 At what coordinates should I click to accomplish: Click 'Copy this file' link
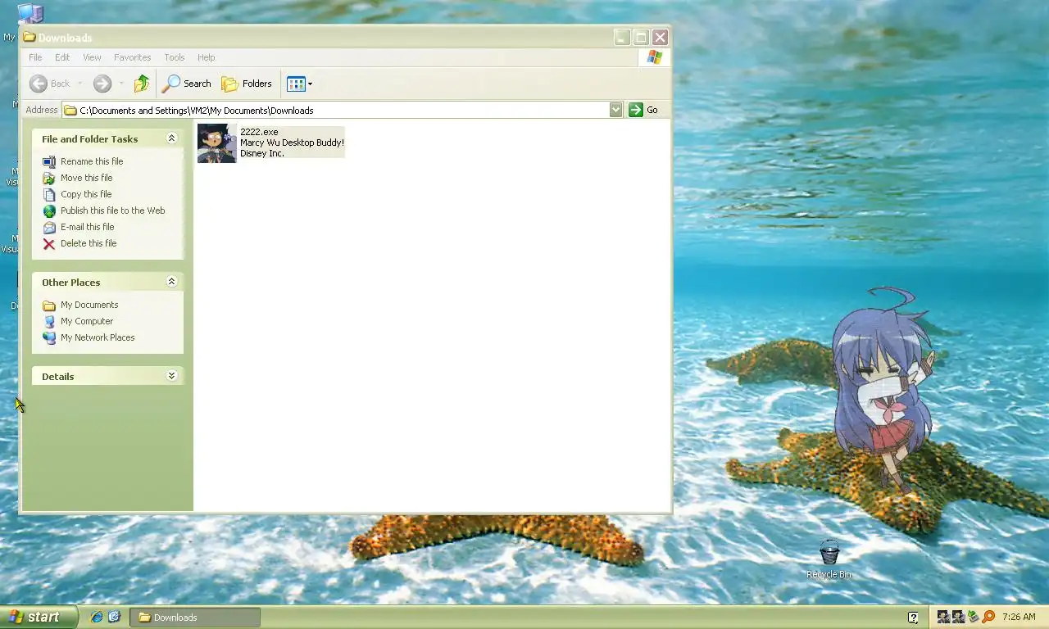click(86, 194)
